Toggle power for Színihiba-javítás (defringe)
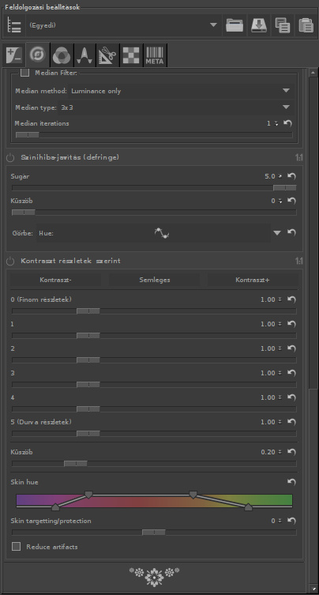This screenshot has height=595, width=319. tap(10, 157)
